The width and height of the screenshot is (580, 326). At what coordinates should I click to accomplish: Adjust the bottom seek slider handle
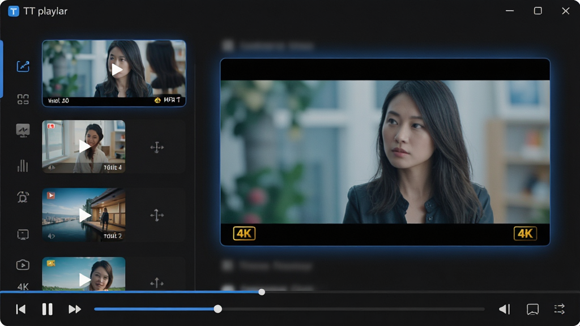218,309
